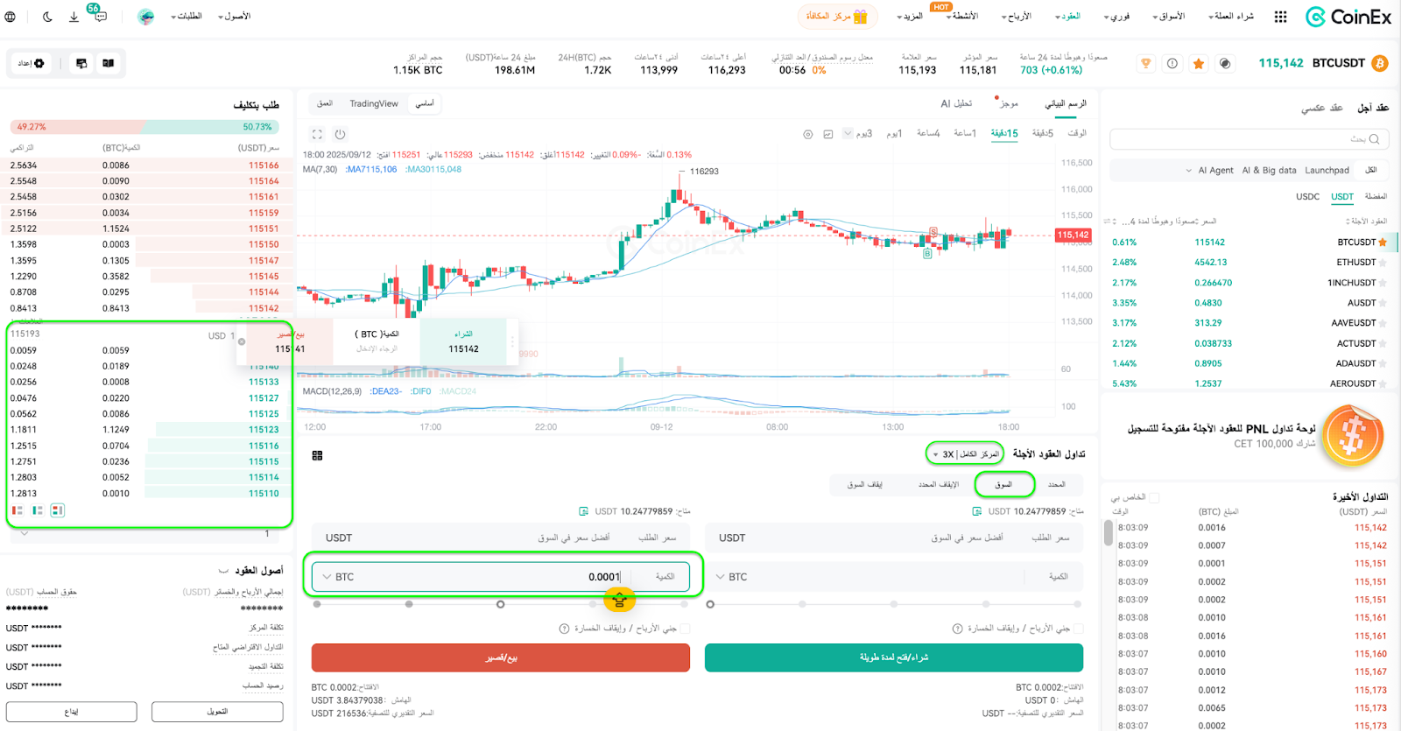1401x731 pixels.
Task: Enable take profit/stop loss checkbox for sell side
Action: (x=685, y=629)
